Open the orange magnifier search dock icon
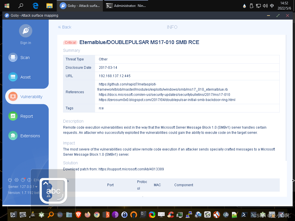Viewport: 295px width, 221px height. (x=51, y=215)
